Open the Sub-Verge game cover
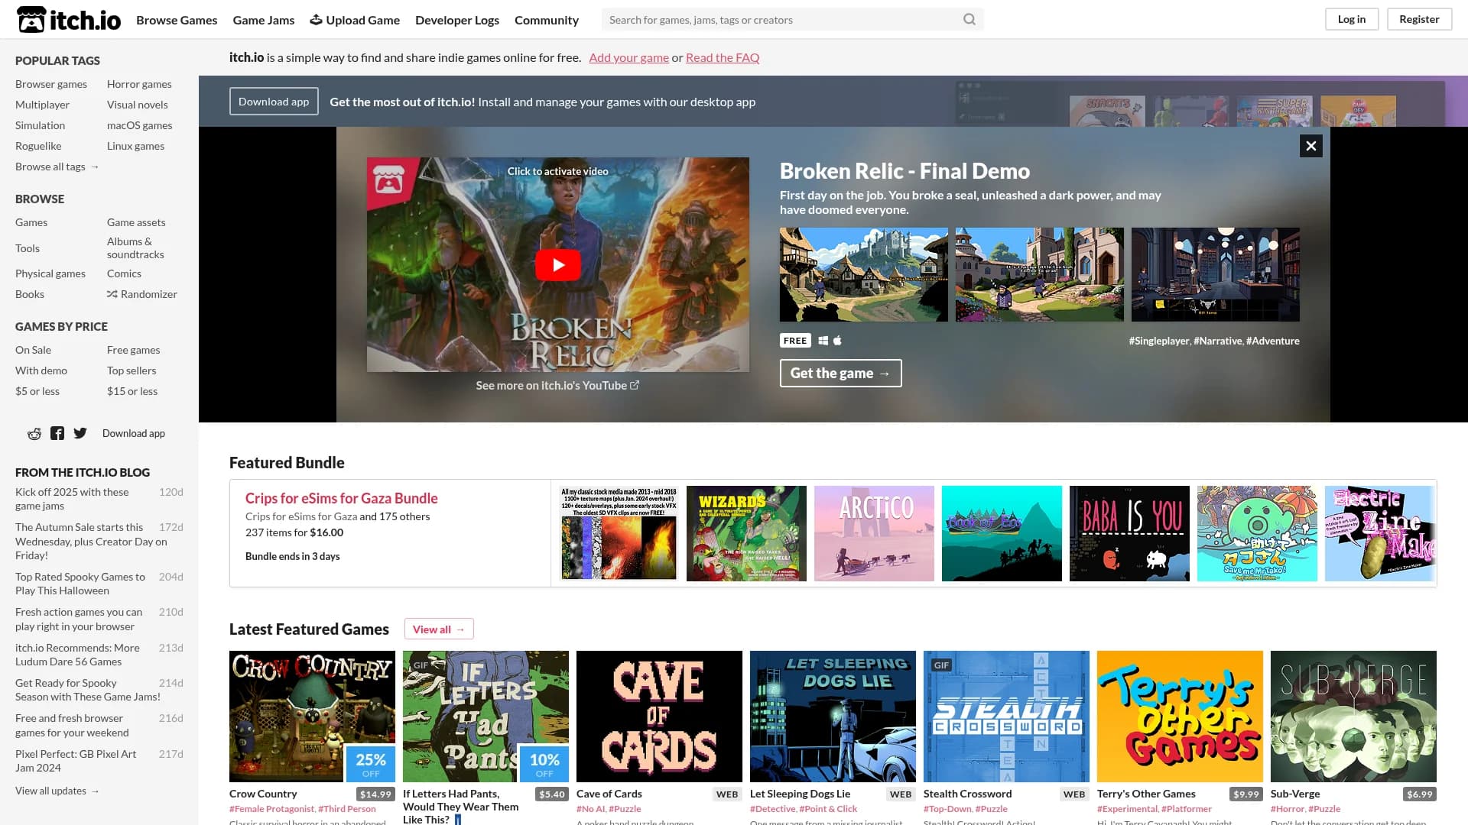 [x=1353, y=717]
